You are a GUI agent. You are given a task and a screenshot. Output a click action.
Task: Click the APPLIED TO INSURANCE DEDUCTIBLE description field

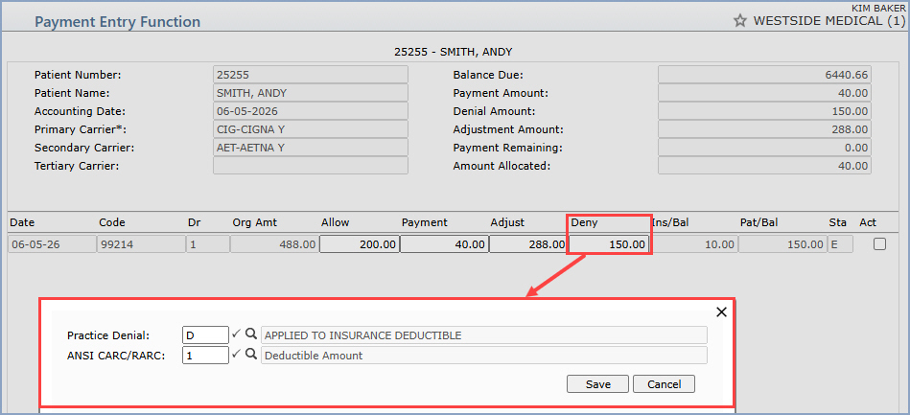pos(484,334)
